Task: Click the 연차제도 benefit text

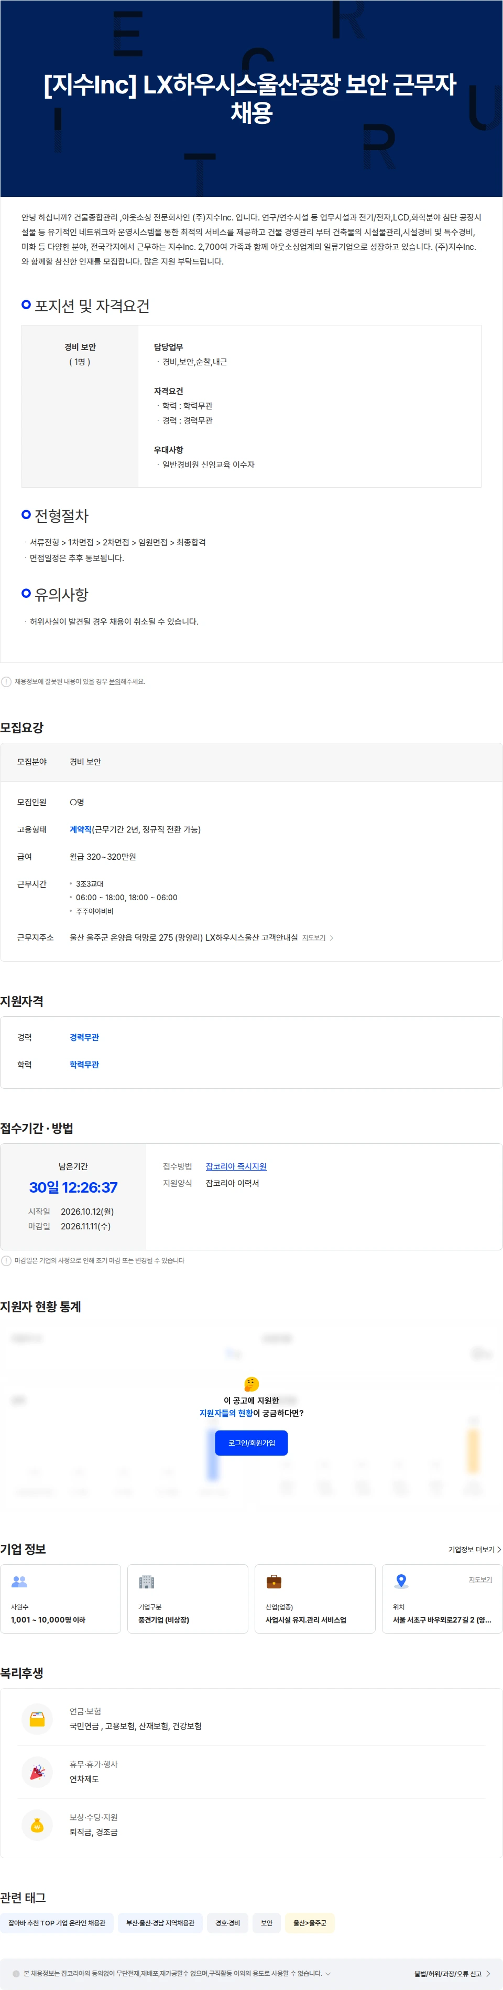Action: [x=84, y=1778]
